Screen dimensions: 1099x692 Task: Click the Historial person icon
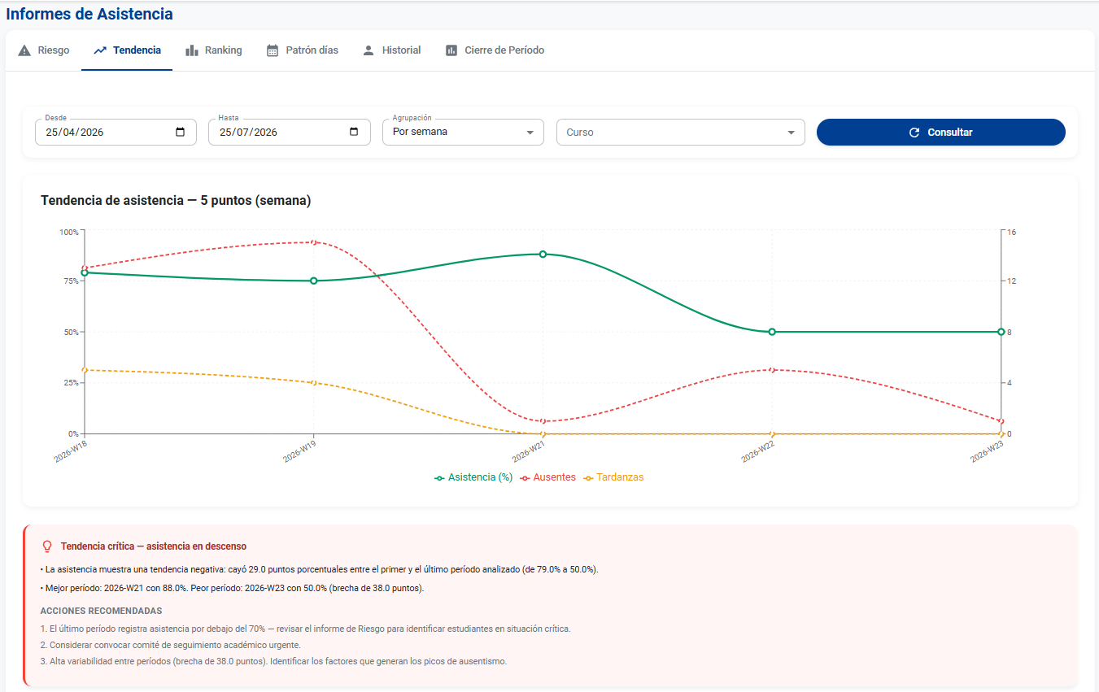[x=369, y=50]
